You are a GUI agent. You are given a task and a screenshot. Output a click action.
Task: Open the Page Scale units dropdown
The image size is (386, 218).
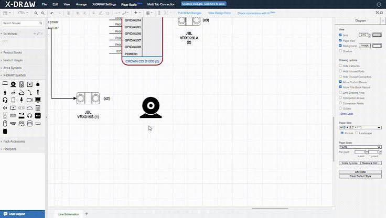tap(360, 147)
